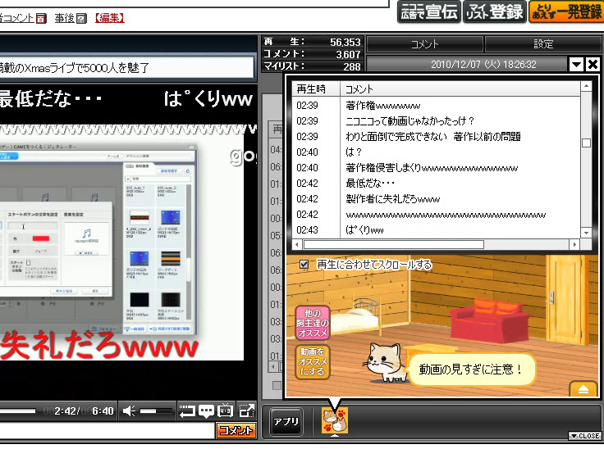Sort by the 再生時 column header
The image size is (604, 449).
click(316, 88)
